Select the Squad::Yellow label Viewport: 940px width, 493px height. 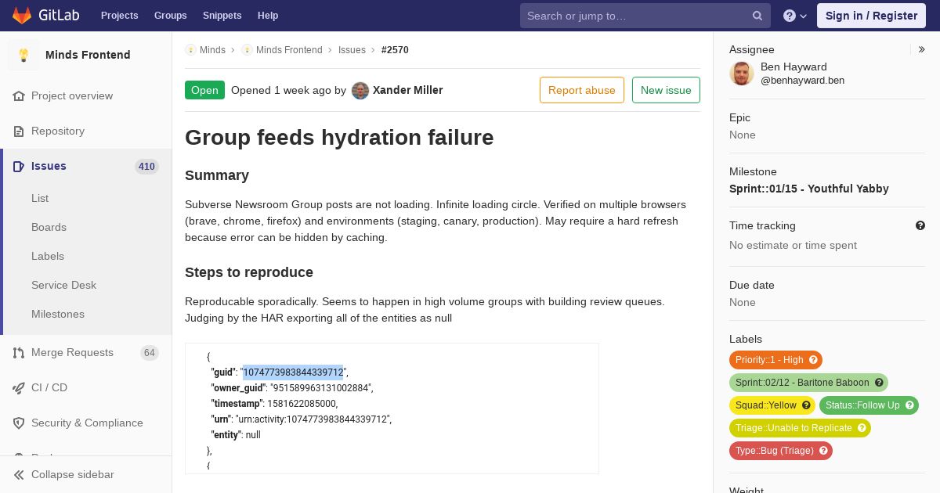pos(765,405)
